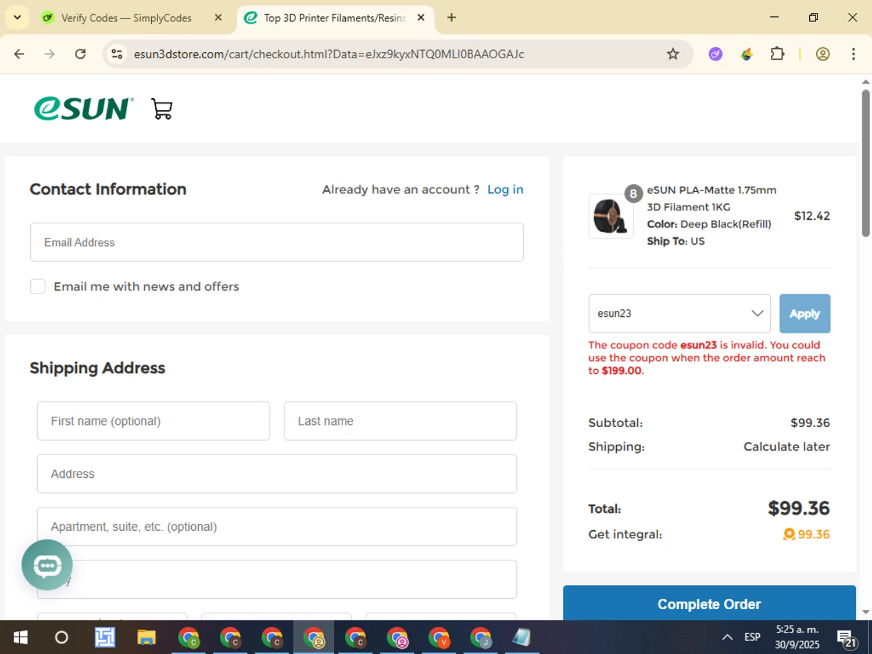Open the blue maze app in taskbar
This screenshot has width=872, height=654.
click(105, 638)
